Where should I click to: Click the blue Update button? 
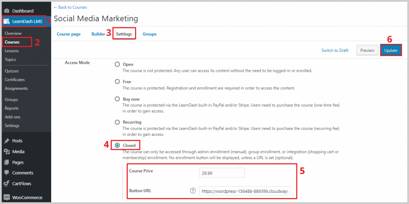(391, 50)
